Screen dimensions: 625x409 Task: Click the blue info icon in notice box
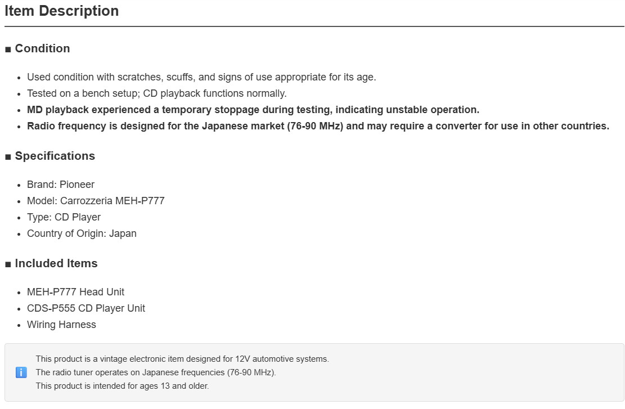21,372
